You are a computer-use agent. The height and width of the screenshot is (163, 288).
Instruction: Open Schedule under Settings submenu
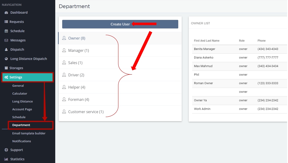(19, 117)
